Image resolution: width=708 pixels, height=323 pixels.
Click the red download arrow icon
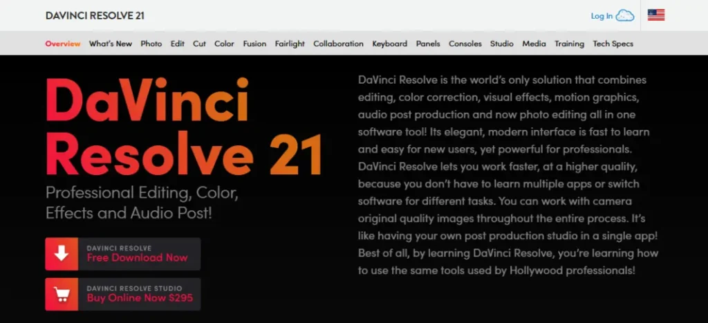(62, 254)
